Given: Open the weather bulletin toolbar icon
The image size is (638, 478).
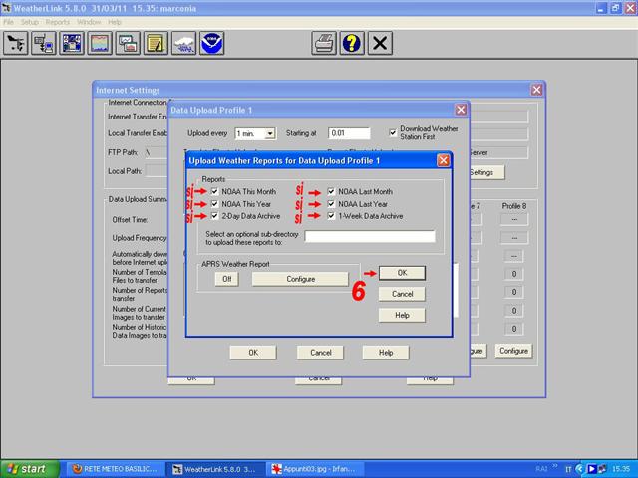Looking at the screenshot, I should coord(72,43).
